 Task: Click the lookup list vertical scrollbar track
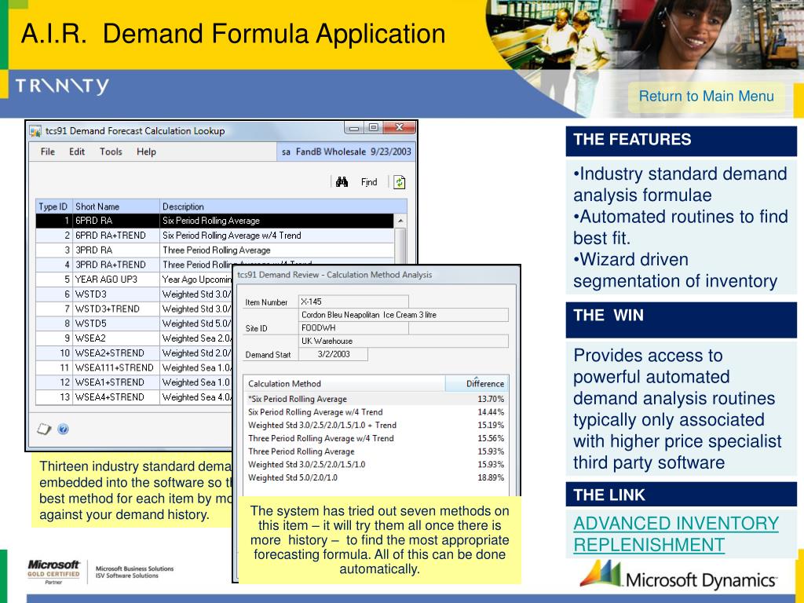(400, 246)
